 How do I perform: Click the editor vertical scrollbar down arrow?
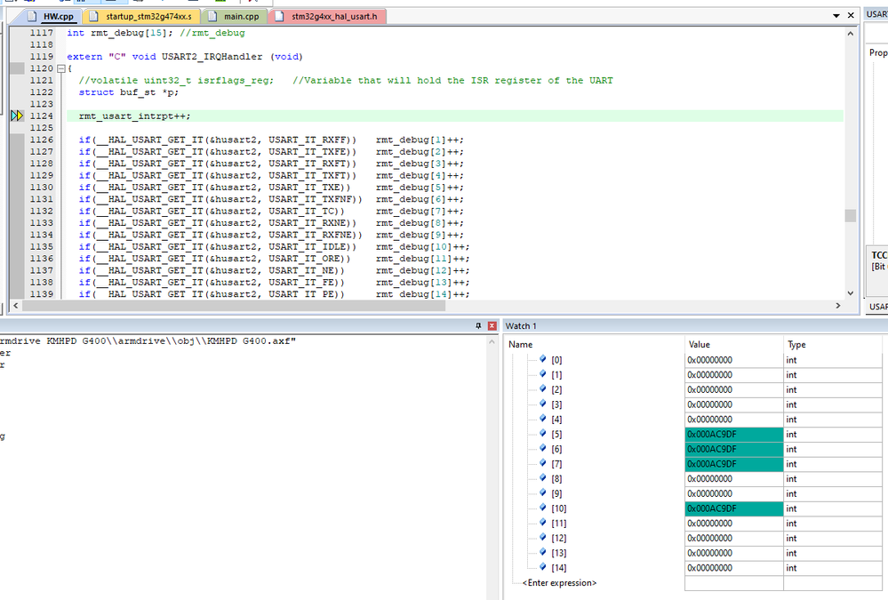pyautogui.click(x=850, y=293)
